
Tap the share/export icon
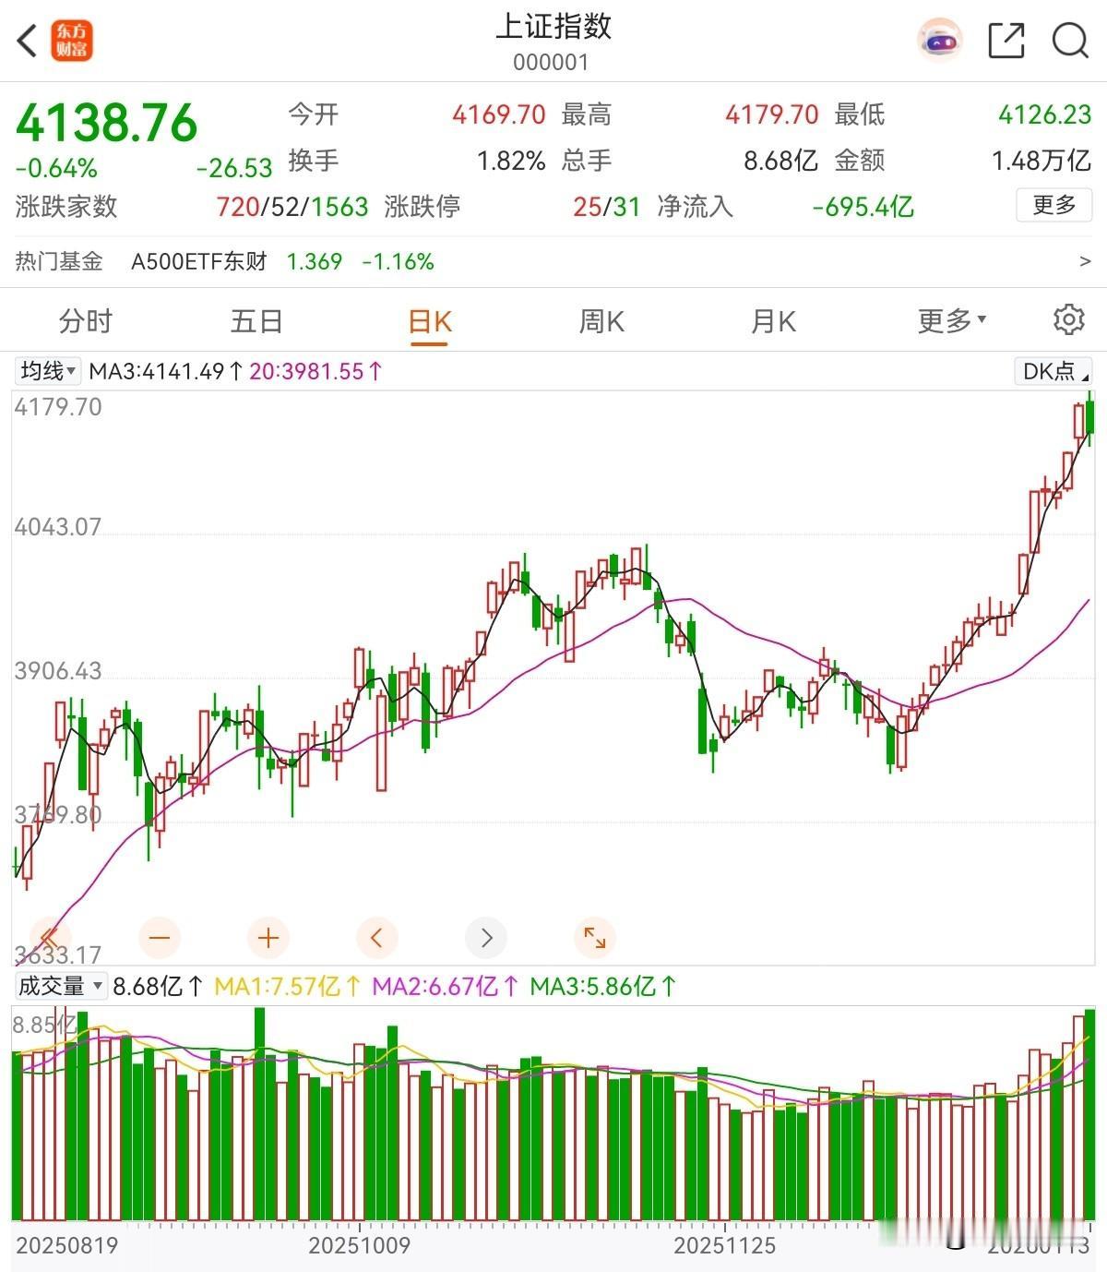pos(1007,42)
